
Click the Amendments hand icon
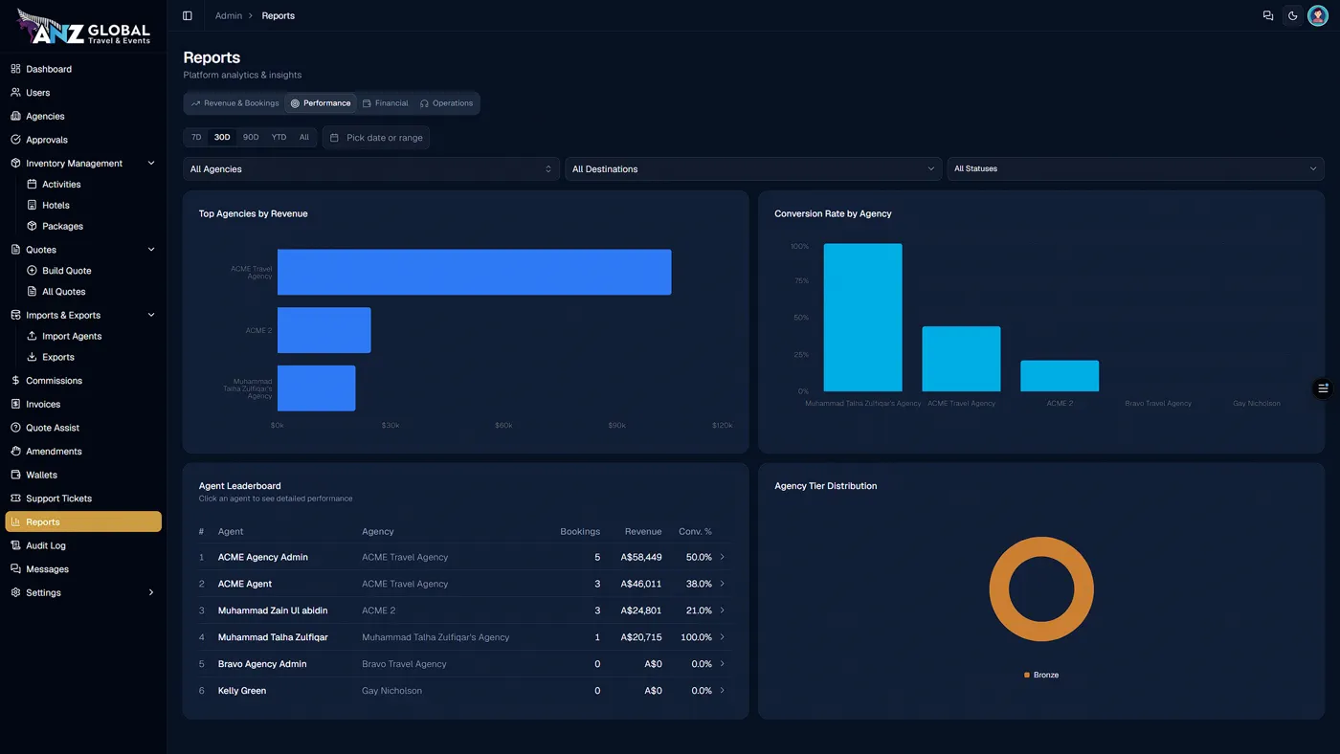click(x=15, y=452)
